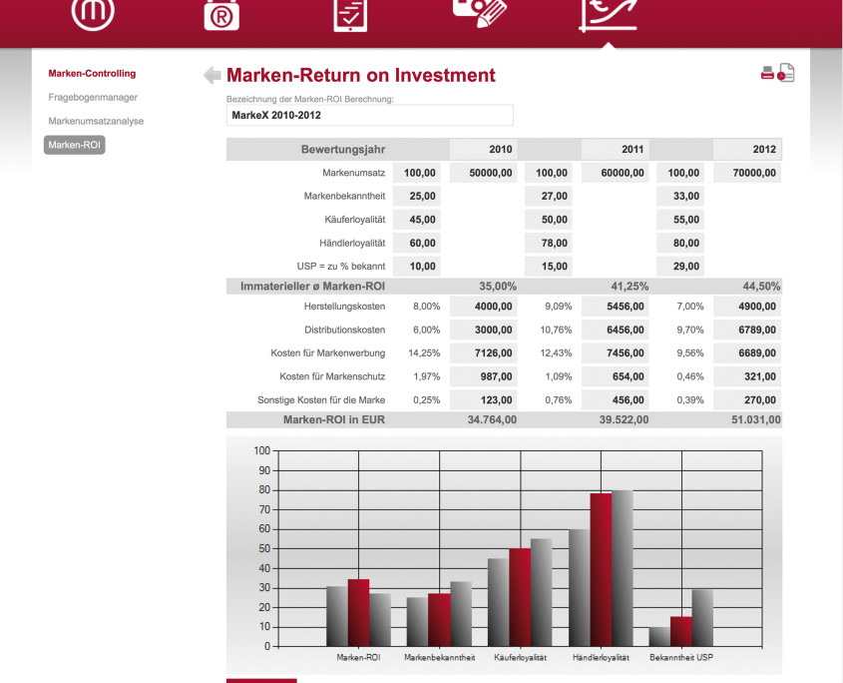Edit Distributionskosten value 6789,00
This screenshot has width=843, height=683.
747,330
